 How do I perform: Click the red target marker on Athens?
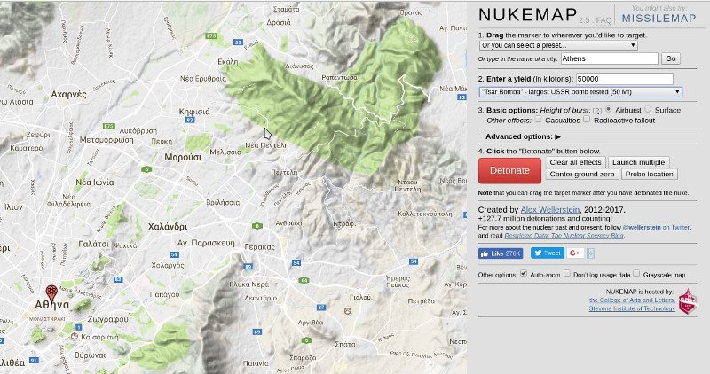pos(51,292)
